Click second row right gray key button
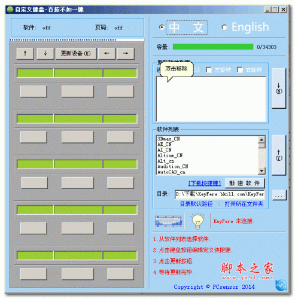Image resolution: width=295 pixels, height=299 pixels. pyautogui.click(x=120, y=137)
